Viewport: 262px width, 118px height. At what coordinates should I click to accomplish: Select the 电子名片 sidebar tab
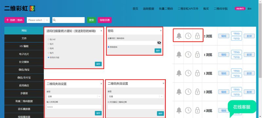tap(24, 54)
